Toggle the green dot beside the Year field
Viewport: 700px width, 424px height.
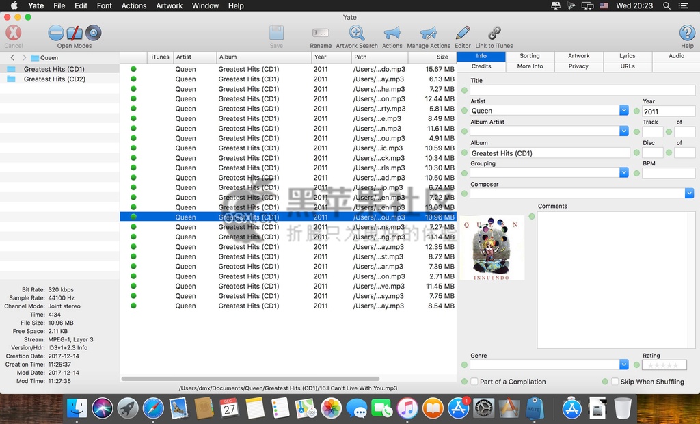pos(636,111)
